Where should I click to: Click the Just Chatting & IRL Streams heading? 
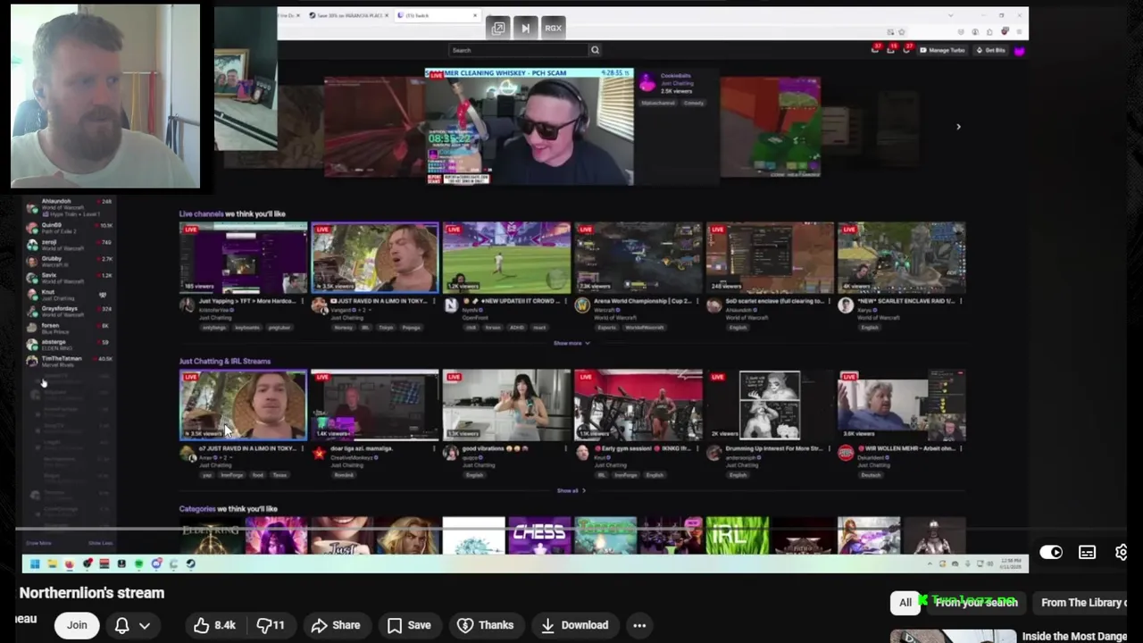point(225,361)
